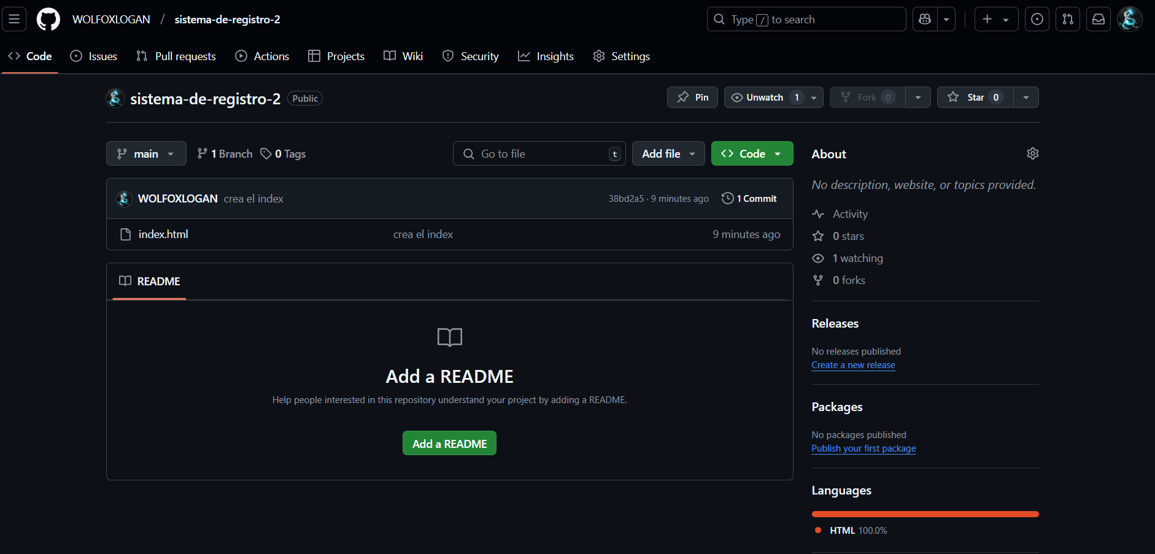Viewport: 1155px width, 554px height.
Task: Star this repository
Action: click(x=975, y=97)
